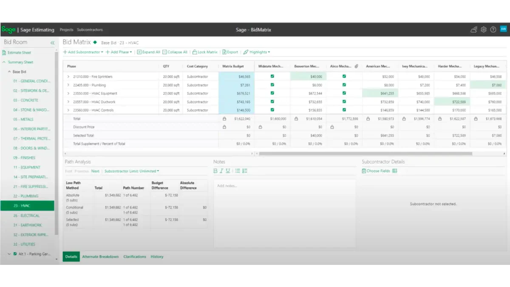This screenshot has height=287, width=510.
Task: Open Subcontractor Limit: Unlimited dropdown
Action: click(132, 171)
